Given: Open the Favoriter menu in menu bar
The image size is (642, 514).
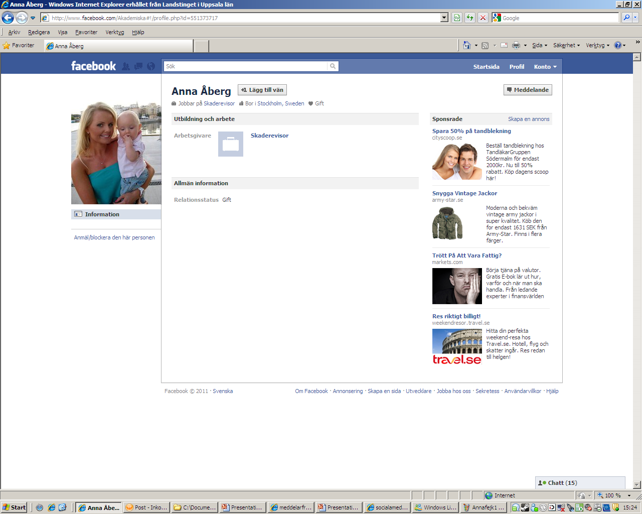Looking at the screenshot, I should coord(86,32).
